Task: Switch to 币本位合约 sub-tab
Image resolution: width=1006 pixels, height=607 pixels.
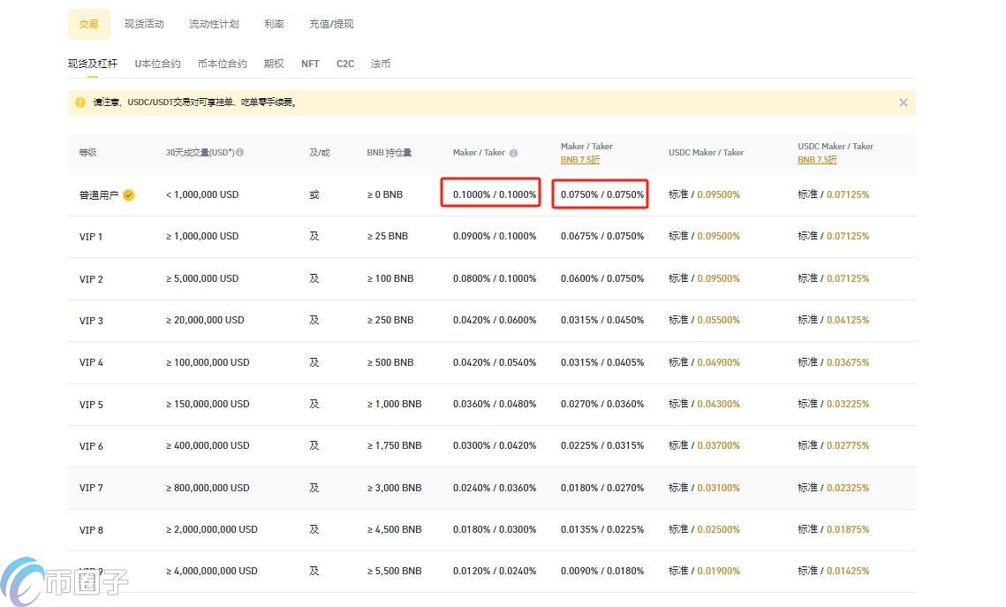Action: (222, 64)
